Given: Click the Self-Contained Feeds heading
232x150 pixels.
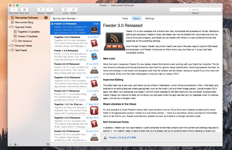Looking at the screenshot, I should [x=116, y=122].
